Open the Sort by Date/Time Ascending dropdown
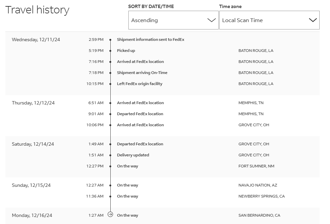 (174, 20)
